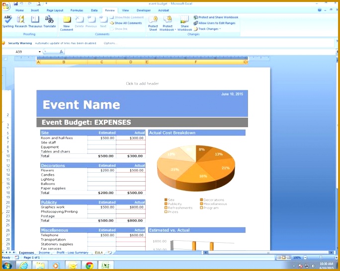Select the Event Name title cell
Image resolution: width=340 pixels, height=271 pixels.
pos(81,105)
